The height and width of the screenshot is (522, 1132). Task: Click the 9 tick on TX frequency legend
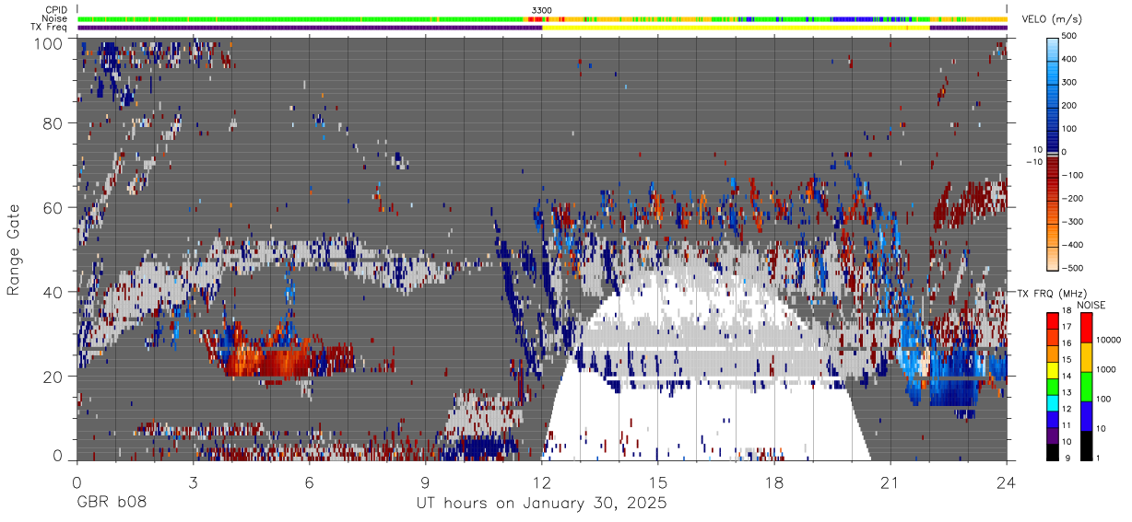coord(1067,458)
